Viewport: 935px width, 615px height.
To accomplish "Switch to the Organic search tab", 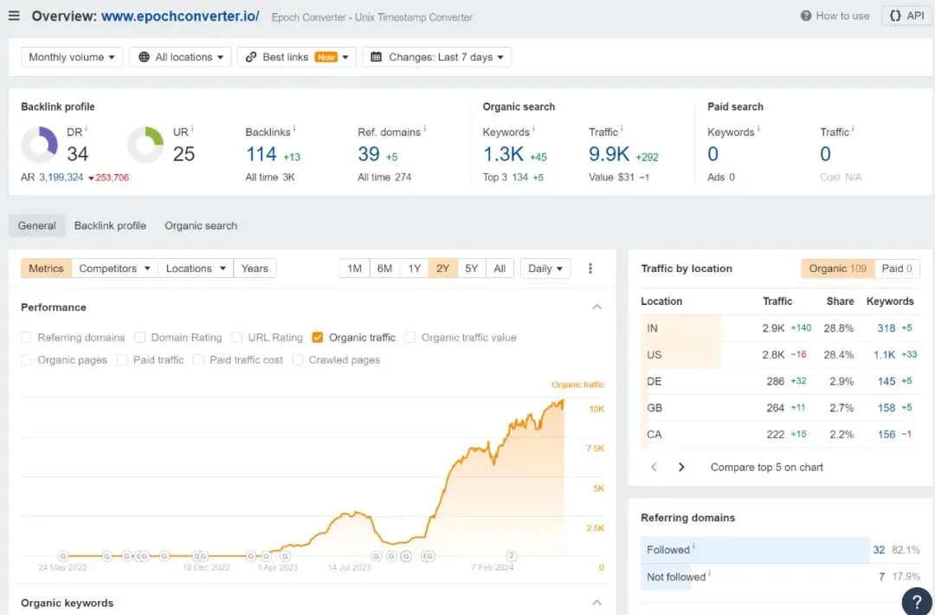I will click(201, 225).
